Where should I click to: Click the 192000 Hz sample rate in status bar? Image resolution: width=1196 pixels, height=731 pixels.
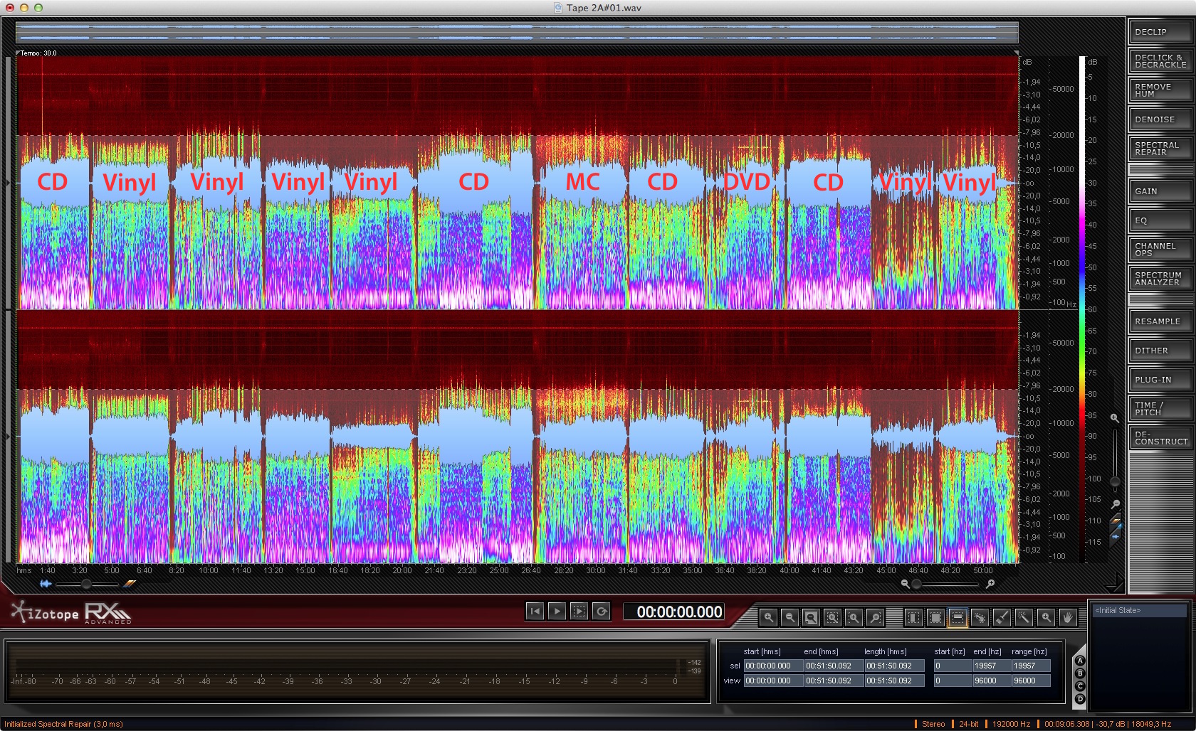pos(1011,724)
